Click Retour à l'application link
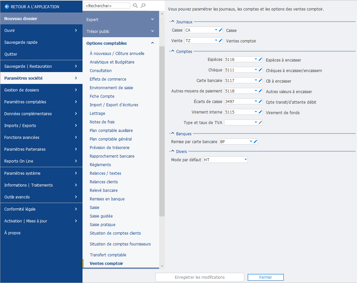Screen dimensions: 357x283 pyautogui.click(x=35, y=7)
